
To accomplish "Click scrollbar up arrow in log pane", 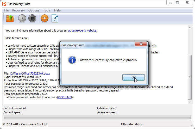I will (190, 28).
